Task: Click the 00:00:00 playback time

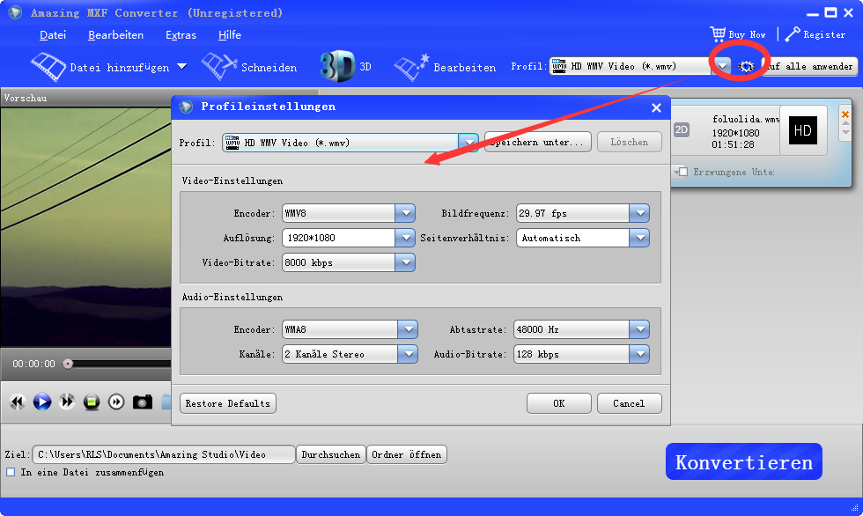Action: 34,364
